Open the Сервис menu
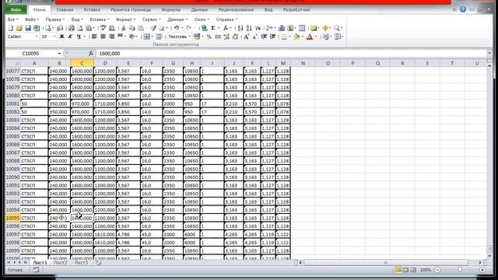Image resolution: width=498 pixels, height=280 pixels. point(151,19)
